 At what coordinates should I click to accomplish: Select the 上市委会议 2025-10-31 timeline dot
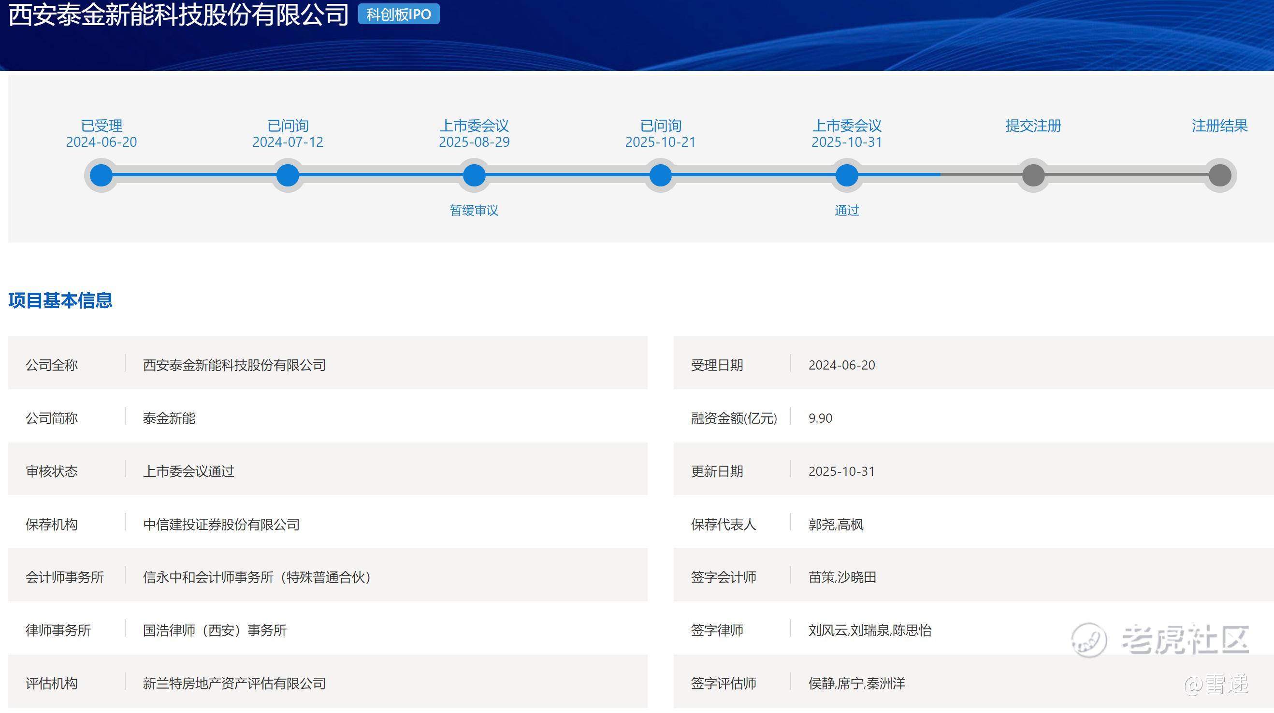click(x=847, y=175)
